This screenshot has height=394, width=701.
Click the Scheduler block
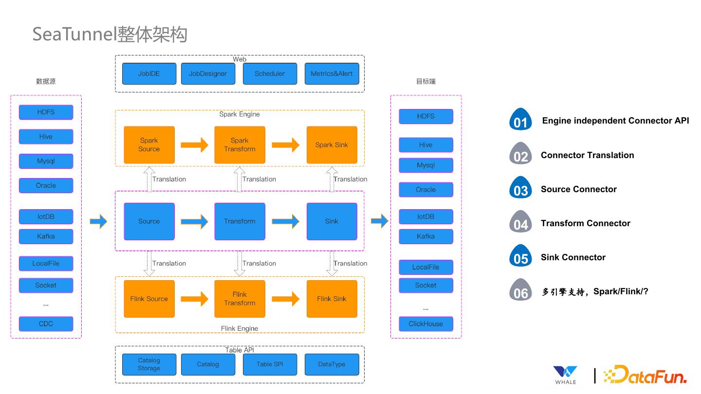(x=270, y=73)
